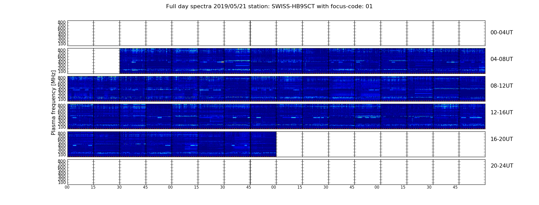539x205 pixels.
Task: Click the Plasma frequency [MHz] axis label
Action: 53,102
